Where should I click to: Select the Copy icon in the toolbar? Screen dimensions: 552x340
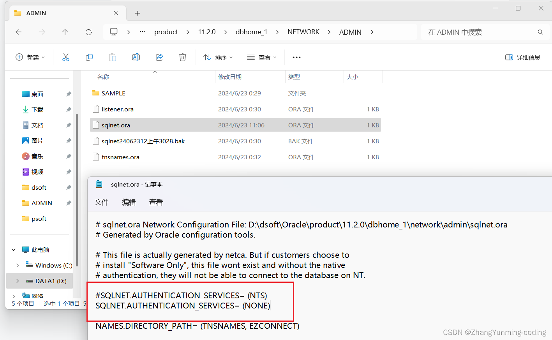coord(89,57)
